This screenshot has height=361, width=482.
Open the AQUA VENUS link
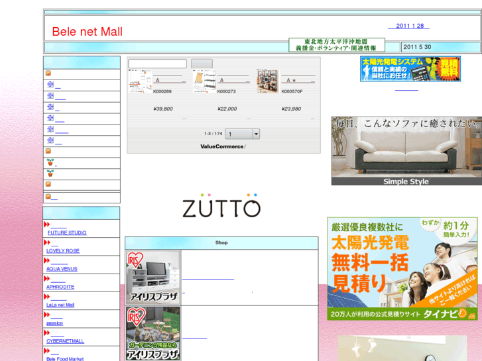coord(62,269)
